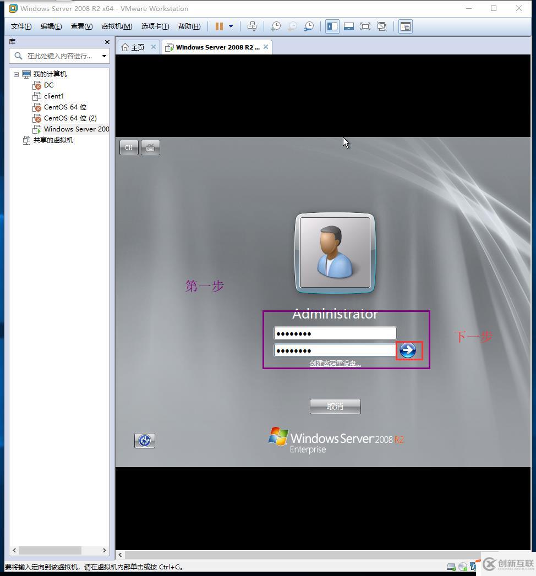The image size is (536, 576).
Task: Open the 帮助(H) menu
Action: coord(189,26)
